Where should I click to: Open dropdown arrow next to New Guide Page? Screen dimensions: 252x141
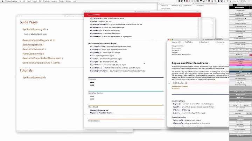(251, 8)
